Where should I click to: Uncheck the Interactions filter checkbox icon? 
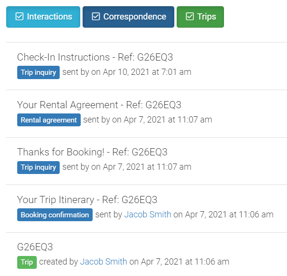20,17
